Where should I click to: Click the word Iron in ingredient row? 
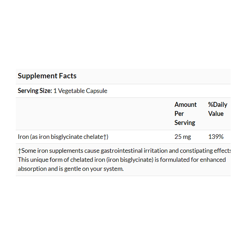click(23, 137)
